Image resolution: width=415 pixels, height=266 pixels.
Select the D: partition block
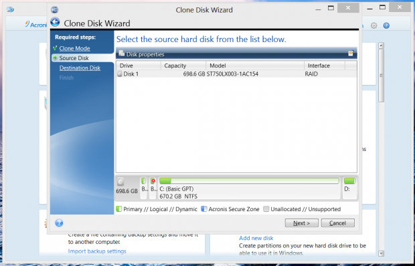point(349,188)
